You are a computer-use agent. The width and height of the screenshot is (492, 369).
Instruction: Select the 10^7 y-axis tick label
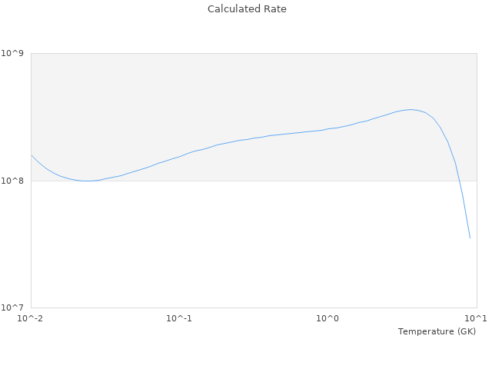pos(15,308)
